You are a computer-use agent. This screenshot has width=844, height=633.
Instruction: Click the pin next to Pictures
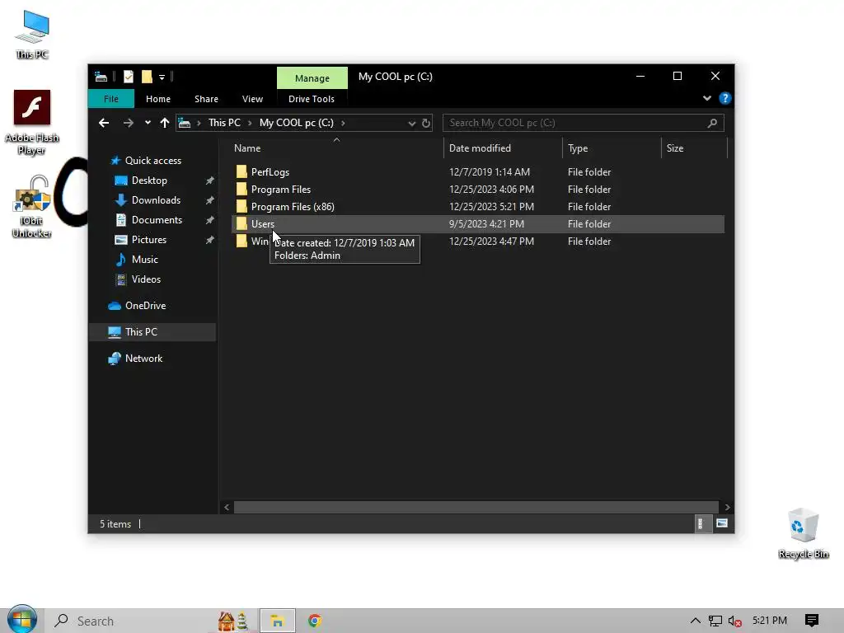[x=209, y=240]
